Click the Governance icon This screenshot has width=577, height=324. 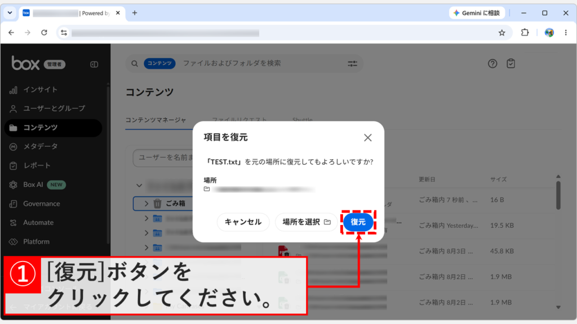14,204
